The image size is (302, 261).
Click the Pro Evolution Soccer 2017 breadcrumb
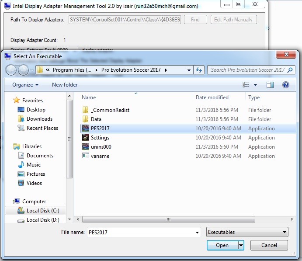131,70
